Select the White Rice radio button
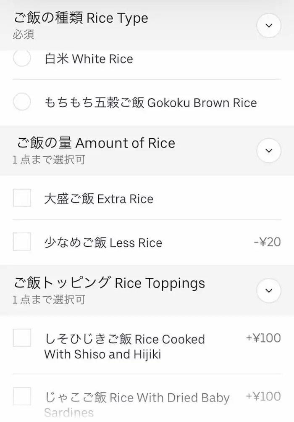This screenshot has height=422, width=294. [x=22, y=58]
